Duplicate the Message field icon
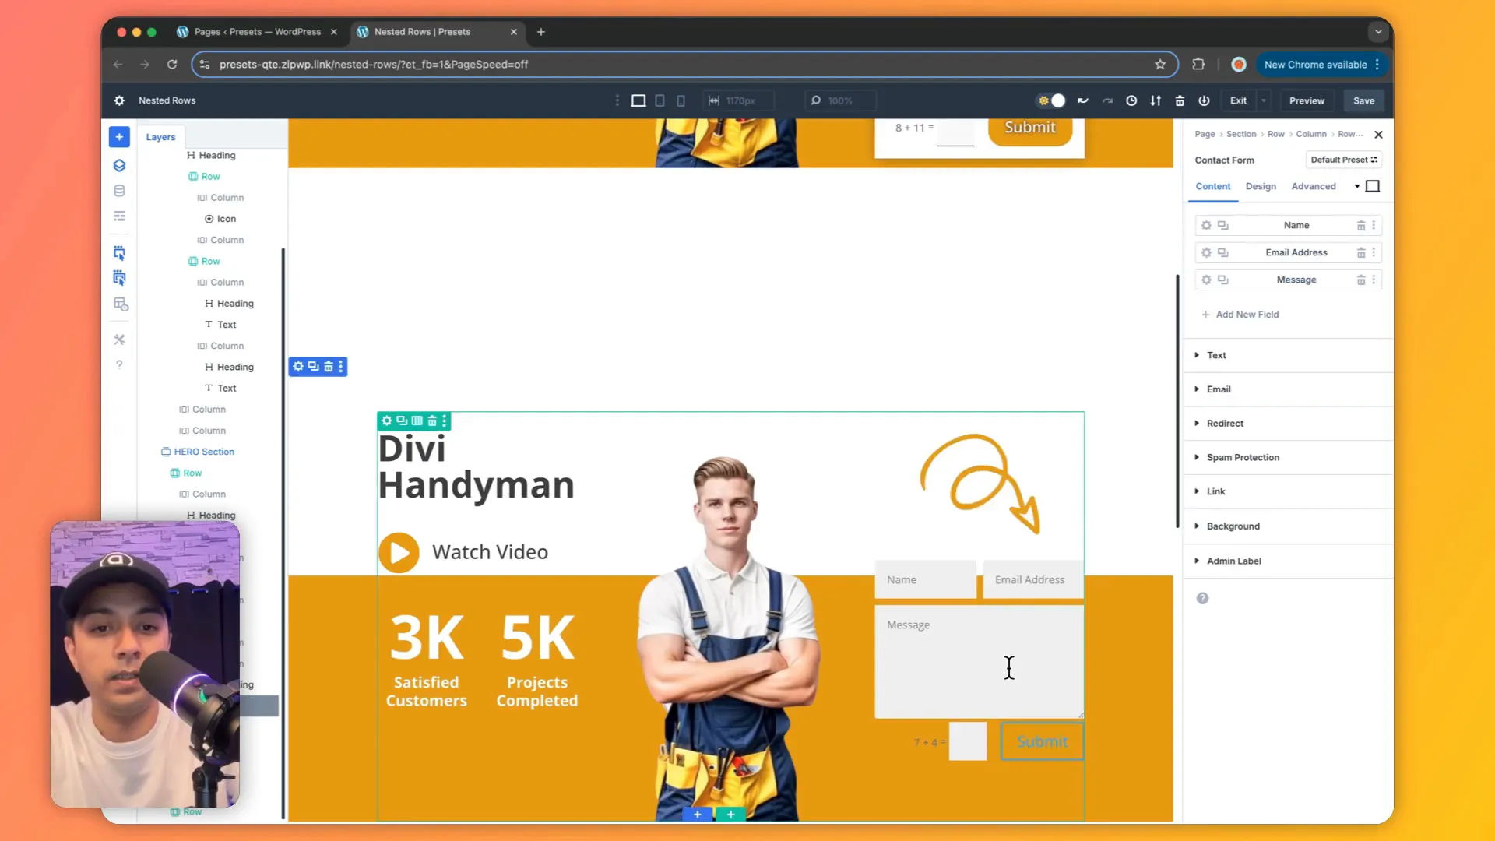 [x=1223, y=280]
